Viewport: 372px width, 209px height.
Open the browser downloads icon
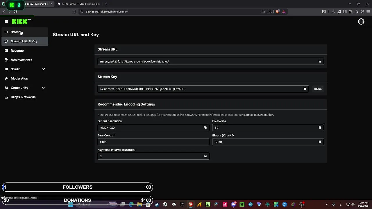[x=333, y=12]
